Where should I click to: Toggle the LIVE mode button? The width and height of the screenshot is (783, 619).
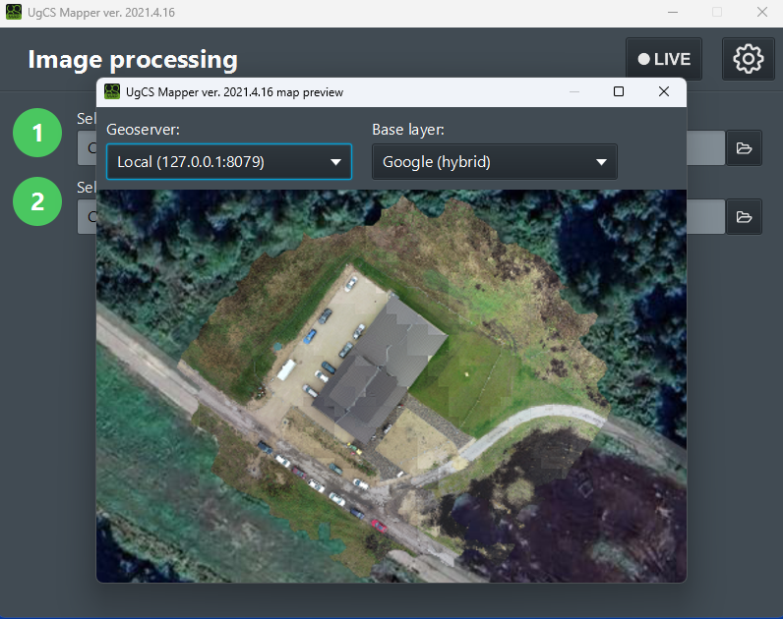click(x=664, y=59)
